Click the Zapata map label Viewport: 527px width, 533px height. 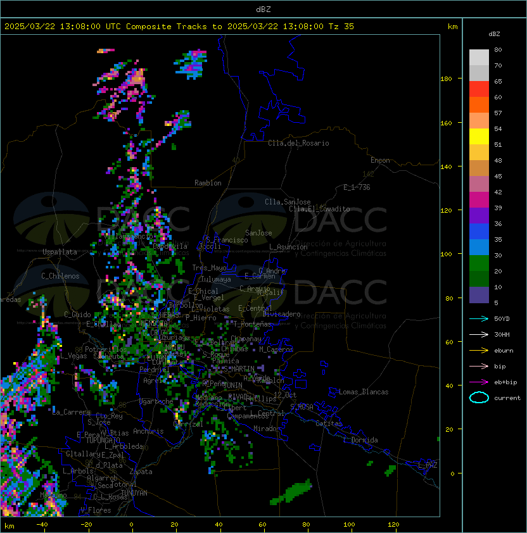coord(141,472)
